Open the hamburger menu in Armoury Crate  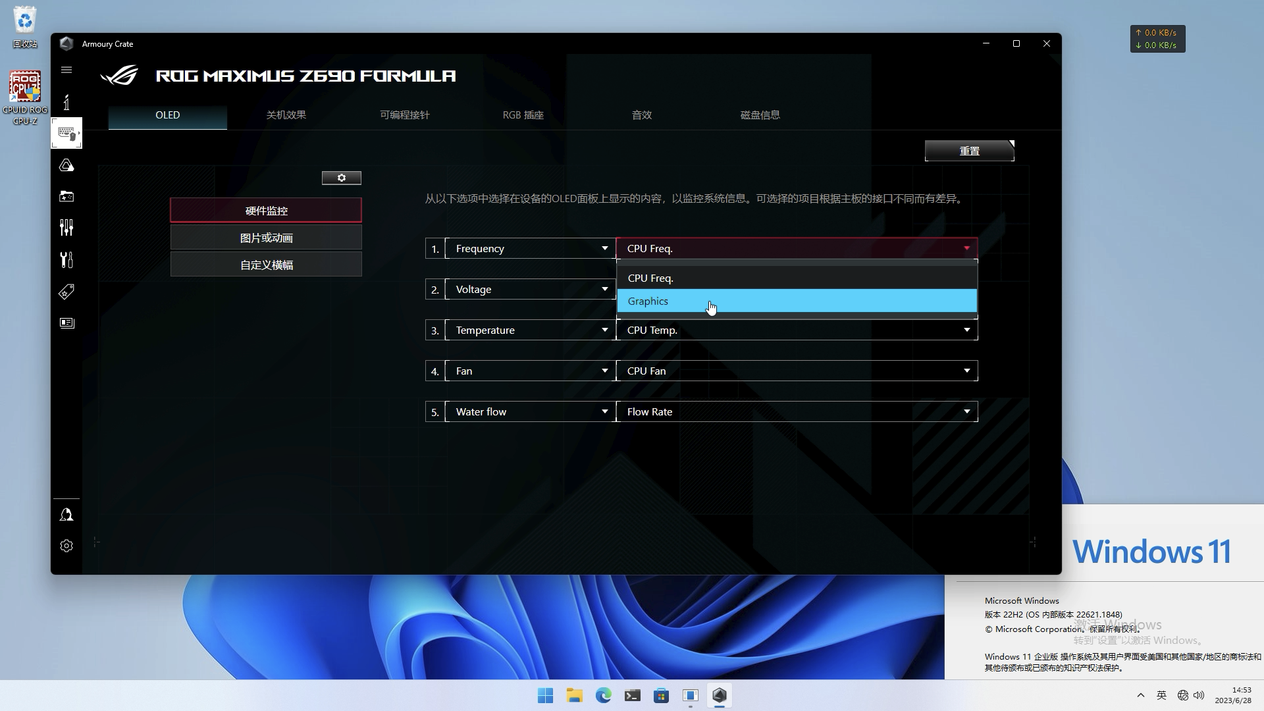pyautogui.click(x=66, y=70)
